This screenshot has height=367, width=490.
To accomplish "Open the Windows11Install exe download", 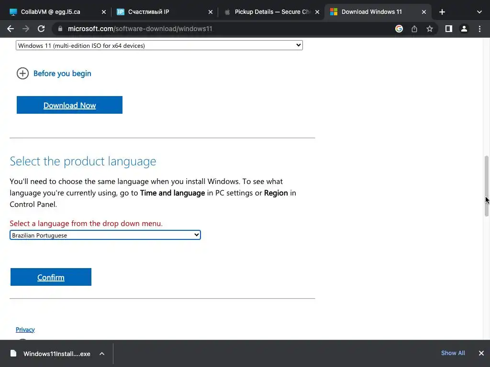I will coord(57,354).
